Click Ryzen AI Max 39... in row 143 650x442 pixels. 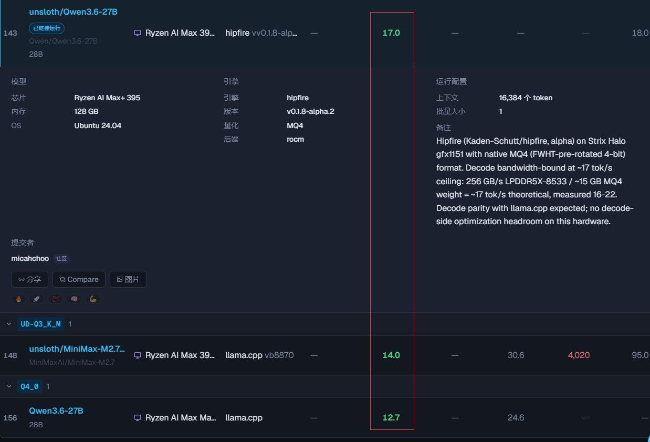(180, 33)
